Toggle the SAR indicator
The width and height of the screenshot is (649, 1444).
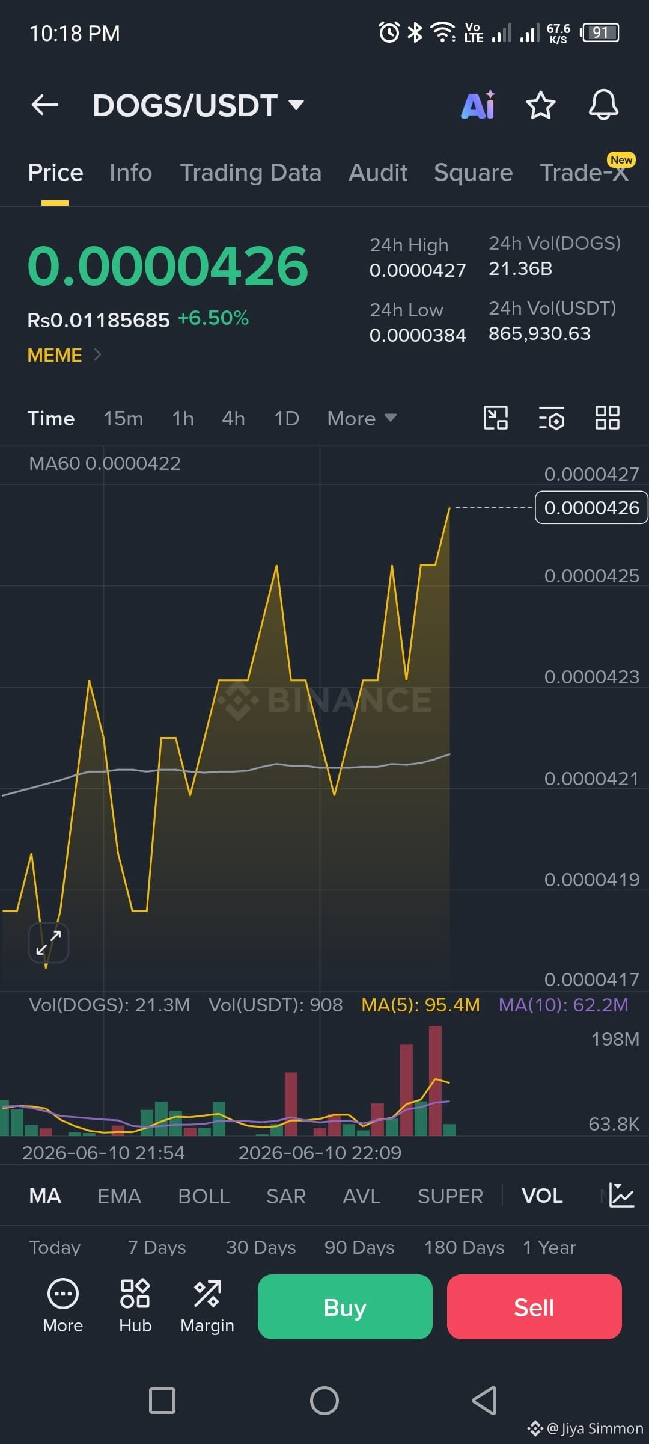(286, 1196)
